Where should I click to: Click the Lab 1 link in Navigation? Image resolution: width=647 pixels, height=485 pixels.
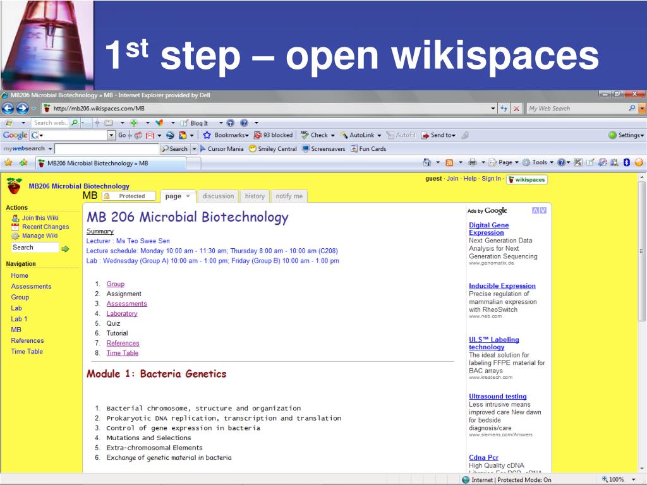[x=19, y=319]
